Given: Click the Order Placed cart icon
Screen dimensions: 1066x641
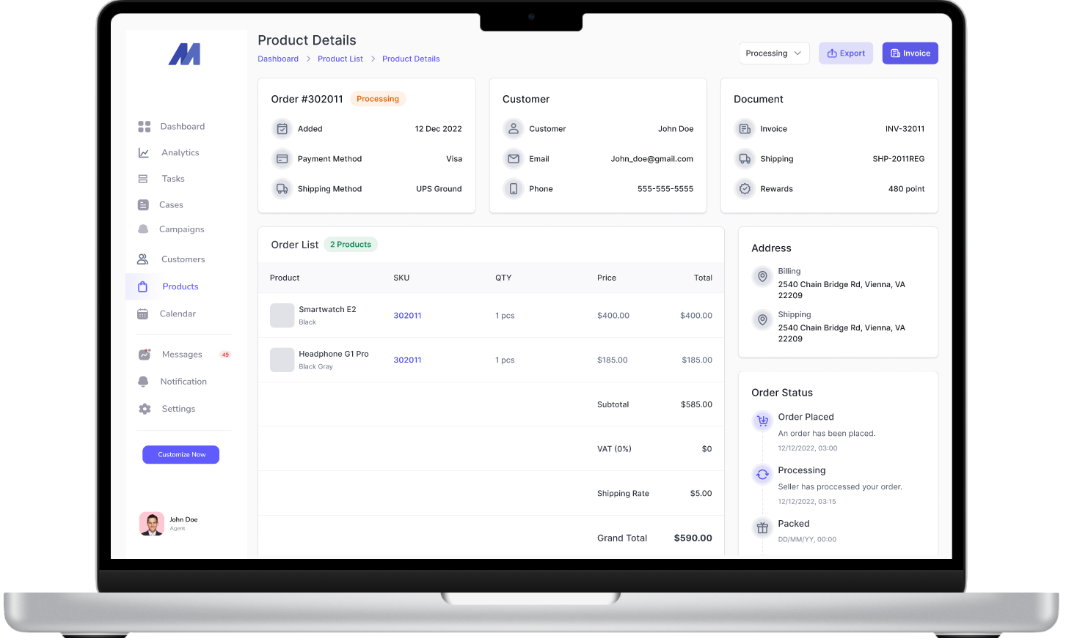Looking at the screenshot, I should [x=762, y=421].
